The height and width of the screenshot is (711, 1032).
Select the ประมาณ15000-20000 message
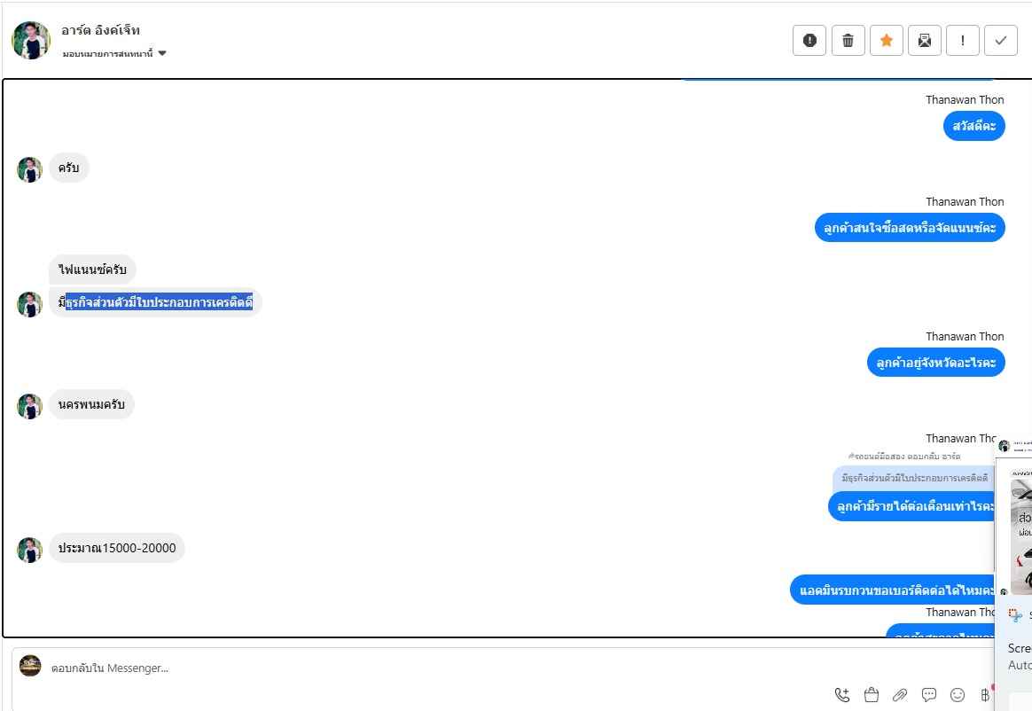tap(117, 548)
